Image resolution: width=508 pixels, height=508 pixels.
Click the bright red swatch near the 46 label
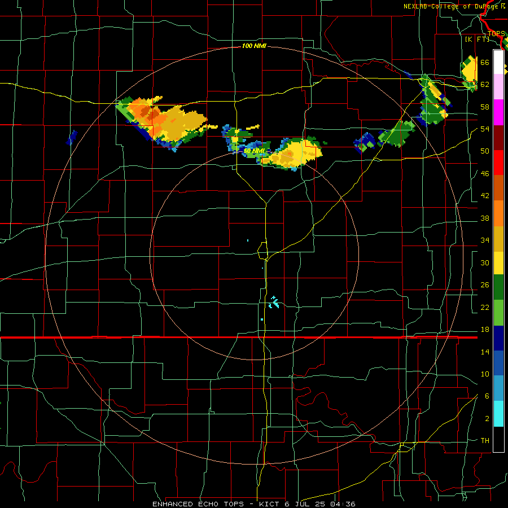point(498,163)
